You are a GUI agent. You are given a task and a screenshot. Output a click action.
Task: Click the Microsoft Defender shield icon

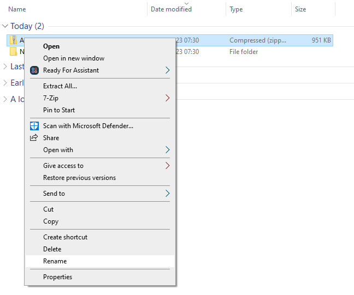[34, 126]
